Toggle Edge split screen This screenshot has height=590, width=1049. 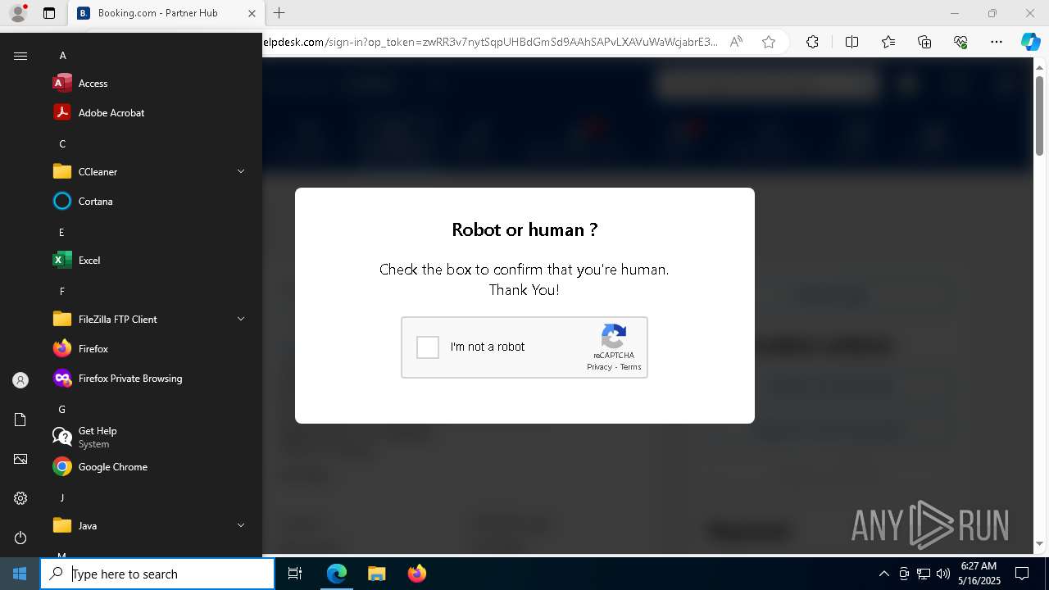pos(851,42)
